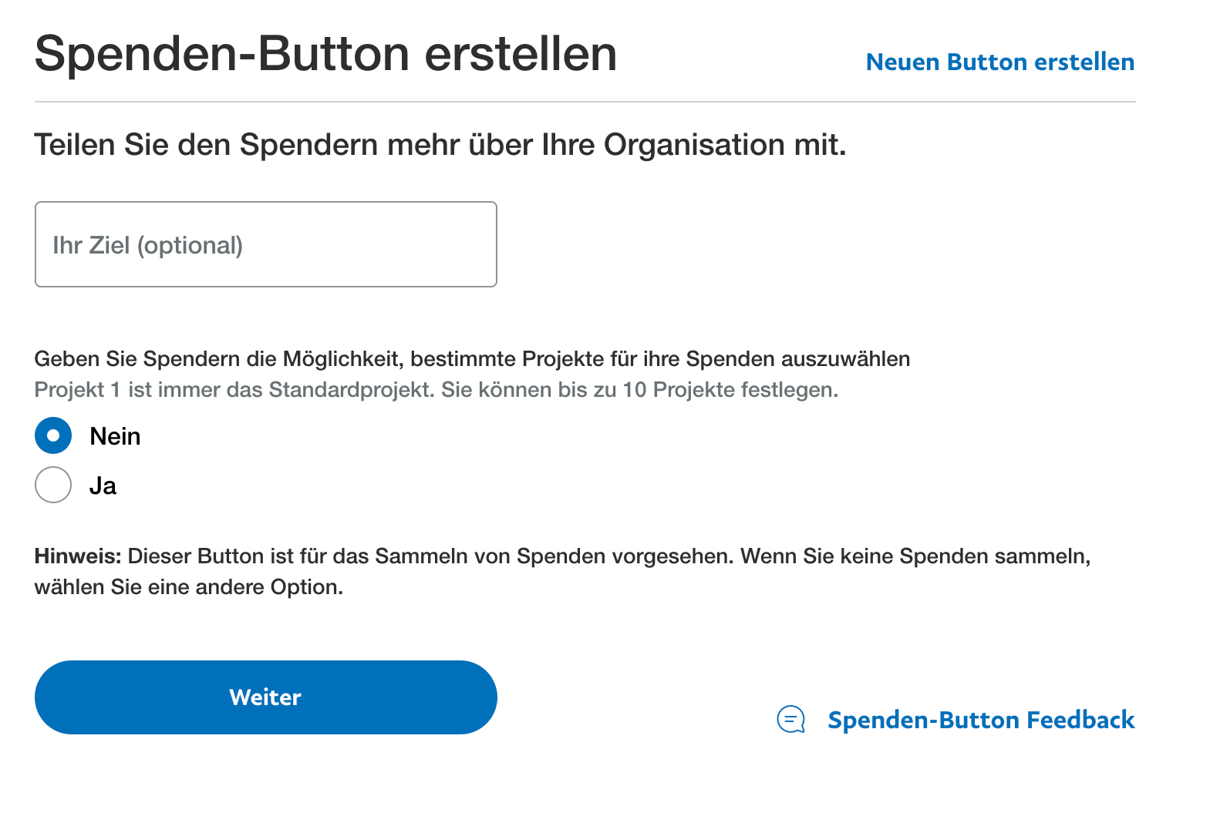The width and height of the screenshot is (1210, 823).
Task: Click the "Projekt 1 ist immer das Standardprojekt" sentence
Action: 234,390
